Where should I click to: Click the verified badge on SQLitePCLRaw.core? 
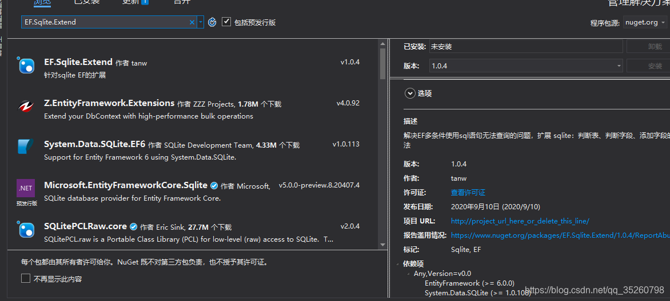click(133, 227)
